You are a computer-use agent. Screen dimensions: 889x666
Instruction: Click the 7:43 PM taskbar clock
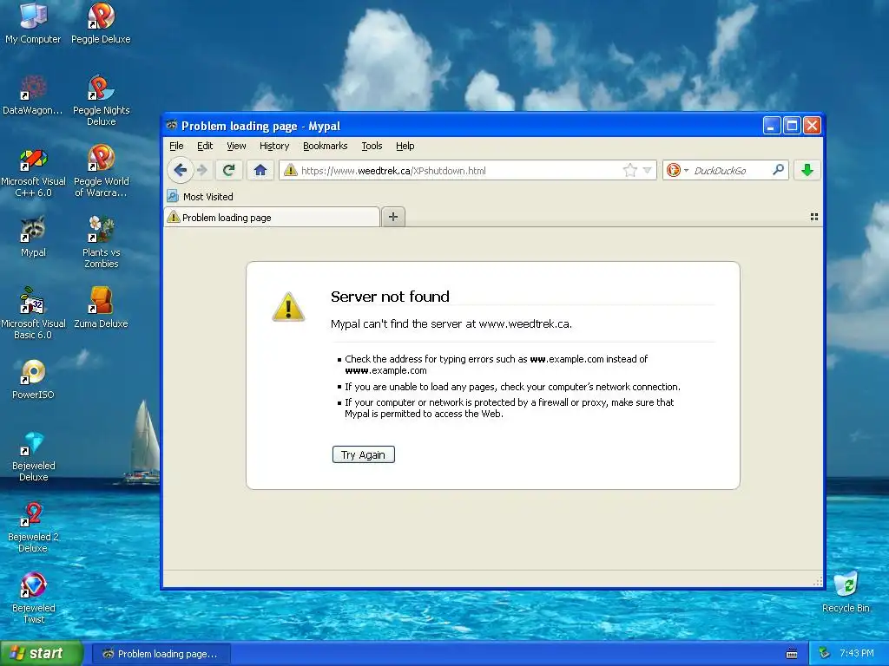(857, 654)
